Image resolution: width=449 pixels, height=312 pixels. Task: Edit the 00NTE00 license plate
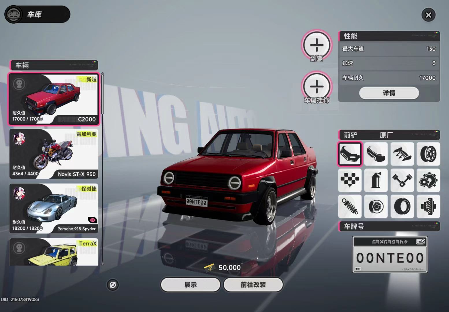point(390,255)
